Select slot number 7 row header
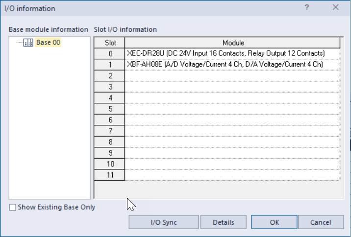The height and width of the screenshot is (237, 351). coord(109,131)
